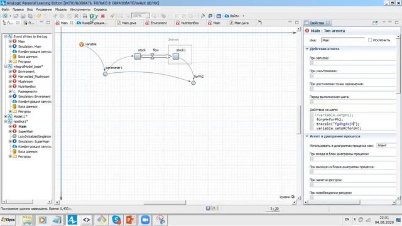Click the Действие на шаге code editor
This screenshot has height=226, width=402.
coord(354,121)
